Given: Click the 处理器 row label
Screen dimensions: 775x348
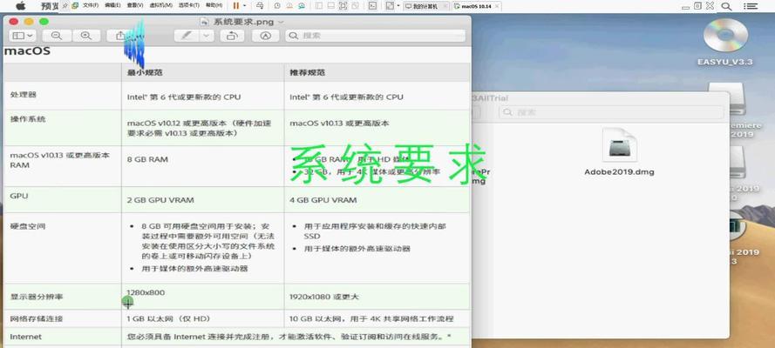Looking at the screenshot, I should click(24, 94).
